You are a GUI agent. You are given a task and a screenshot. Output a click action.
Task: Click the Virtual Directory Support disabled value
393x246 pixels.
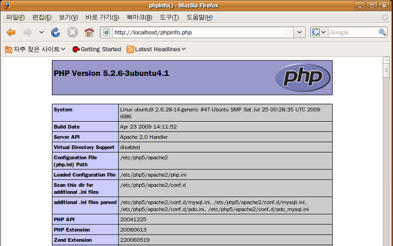[130, 147]
